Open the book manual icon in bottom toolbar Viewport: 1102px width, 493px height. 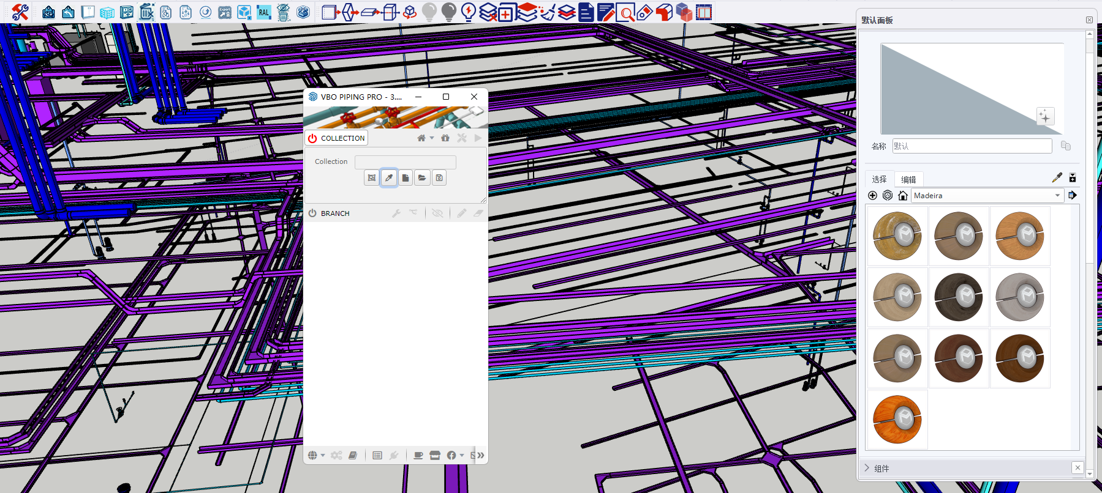tap(353, 455)
